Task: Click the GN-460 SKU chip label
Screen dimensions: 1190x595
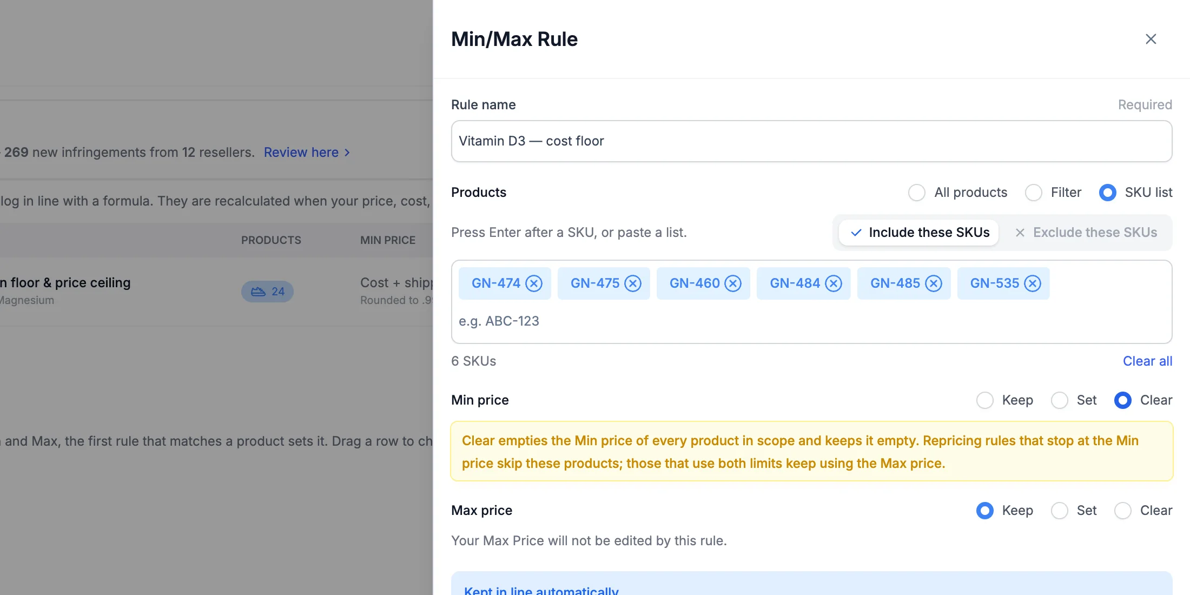Action: tap(695, 283)
